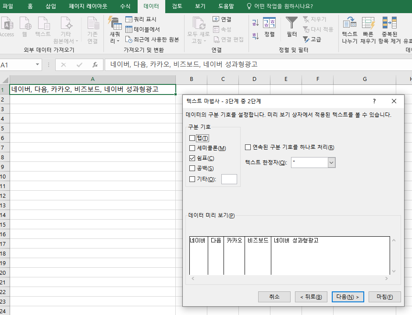Enable 연속된 구분 기호를 하나로 처리 checkbox

click(248, 147)
